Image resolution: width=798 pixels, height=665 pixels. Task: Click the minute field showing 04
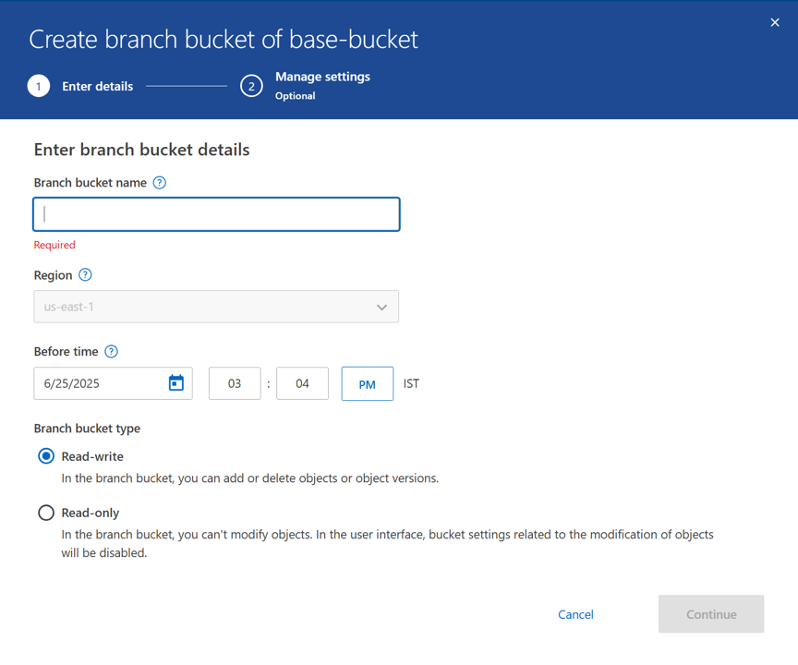(302, 384)
